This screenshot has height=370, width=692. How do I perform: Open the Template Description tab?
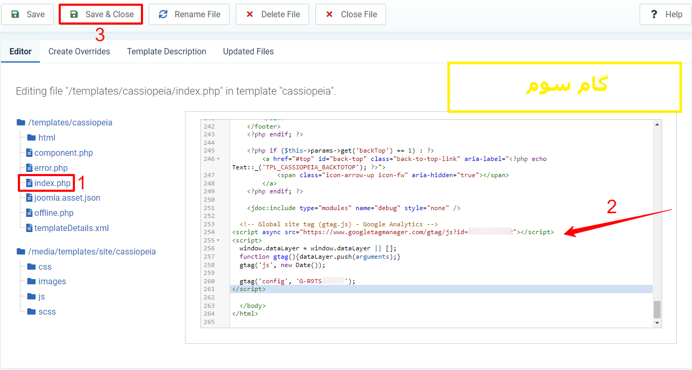coord(167,52)
